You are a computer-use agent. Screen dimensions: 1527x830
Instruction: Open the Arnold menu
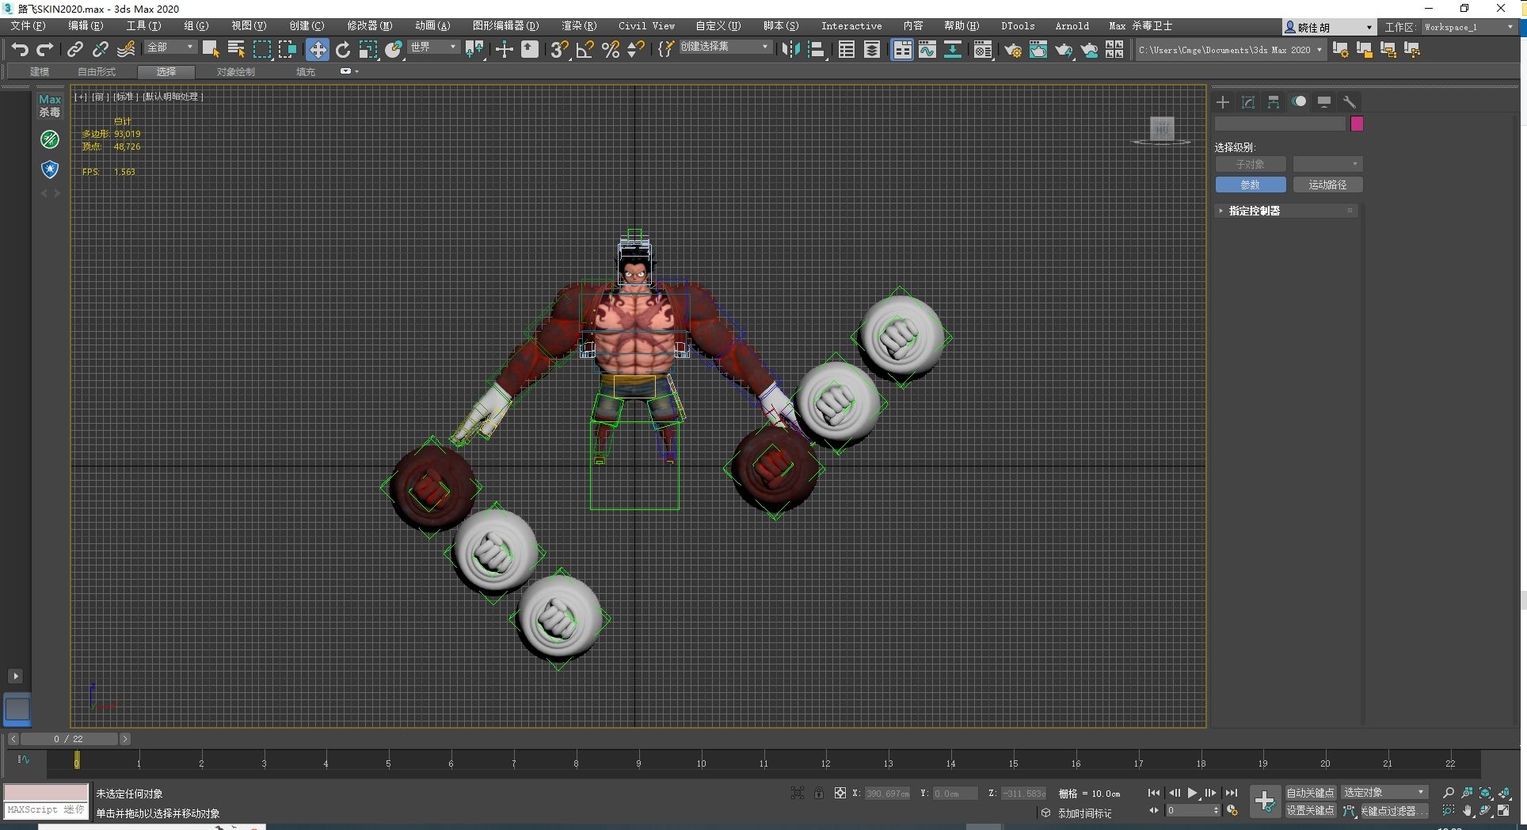1072,26
